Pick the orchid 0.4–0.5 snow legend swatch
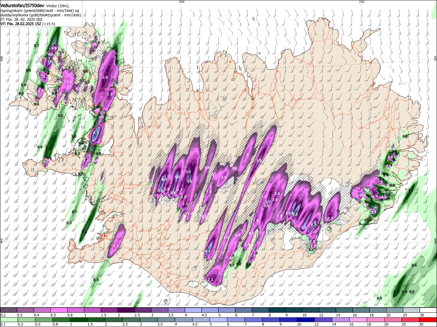 pyautogui.click(x=42, y=310)
